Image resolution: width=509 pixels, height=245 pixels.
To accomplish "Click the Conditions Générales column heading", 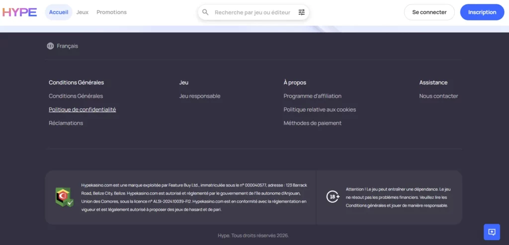I will click(76, 82).
